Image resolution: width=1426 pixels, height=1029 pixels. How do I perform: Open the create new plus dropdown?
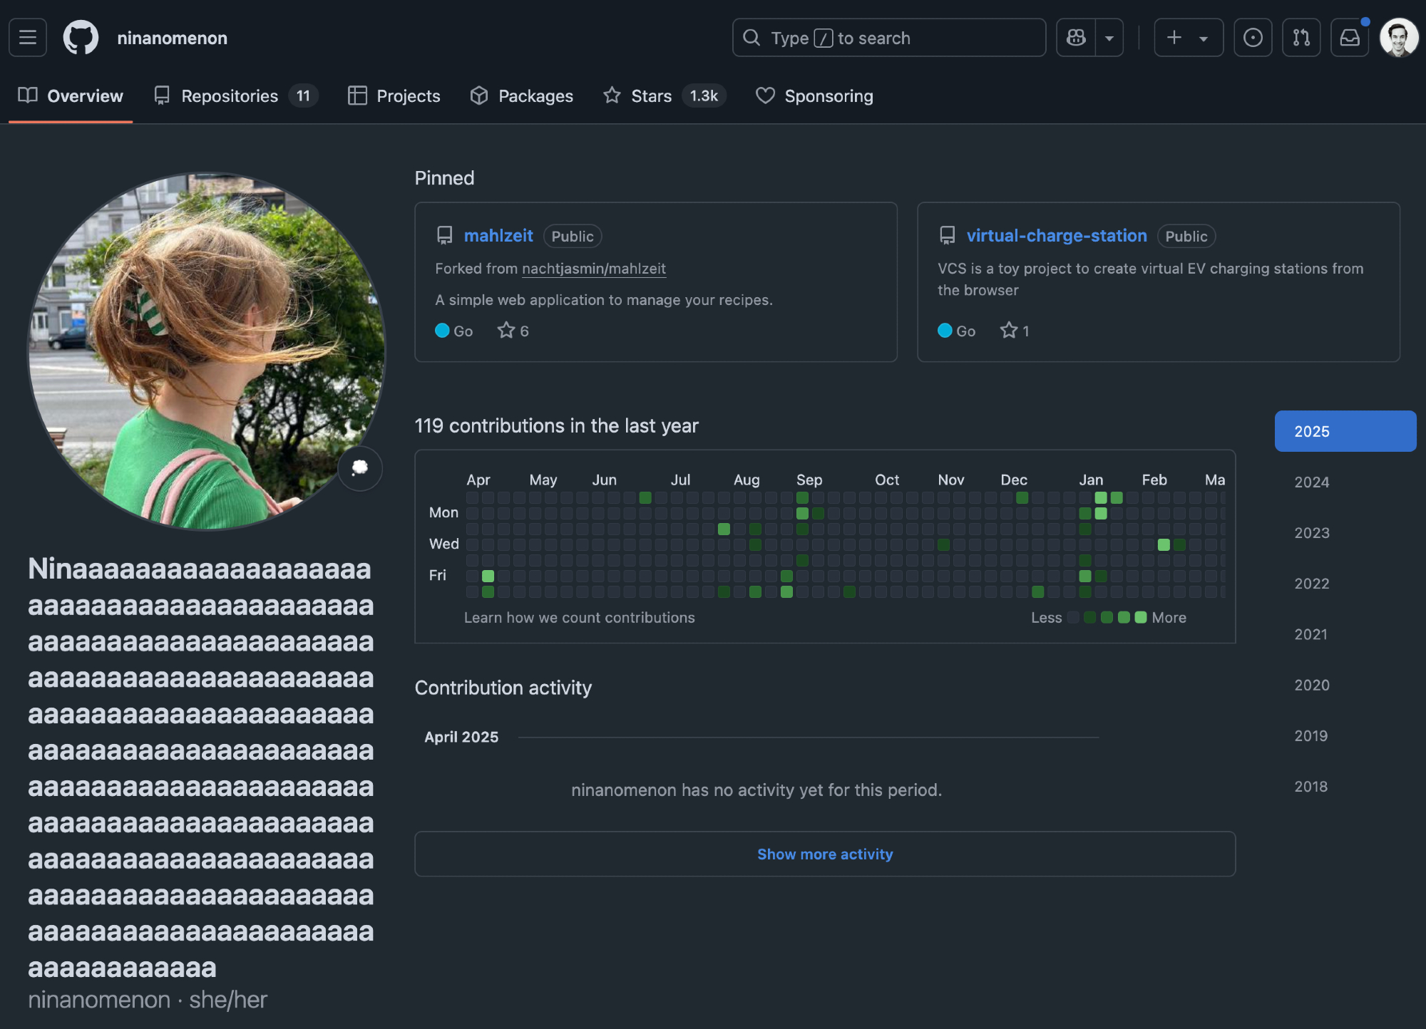[x=1188, y=37]
